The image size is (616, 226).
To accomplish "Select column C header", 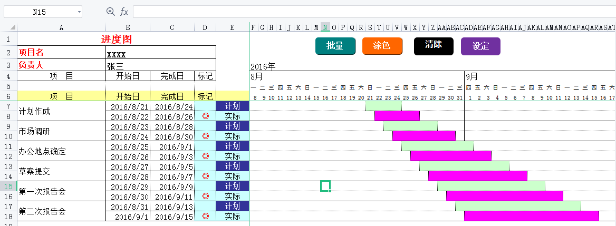I will coord(172,27).
